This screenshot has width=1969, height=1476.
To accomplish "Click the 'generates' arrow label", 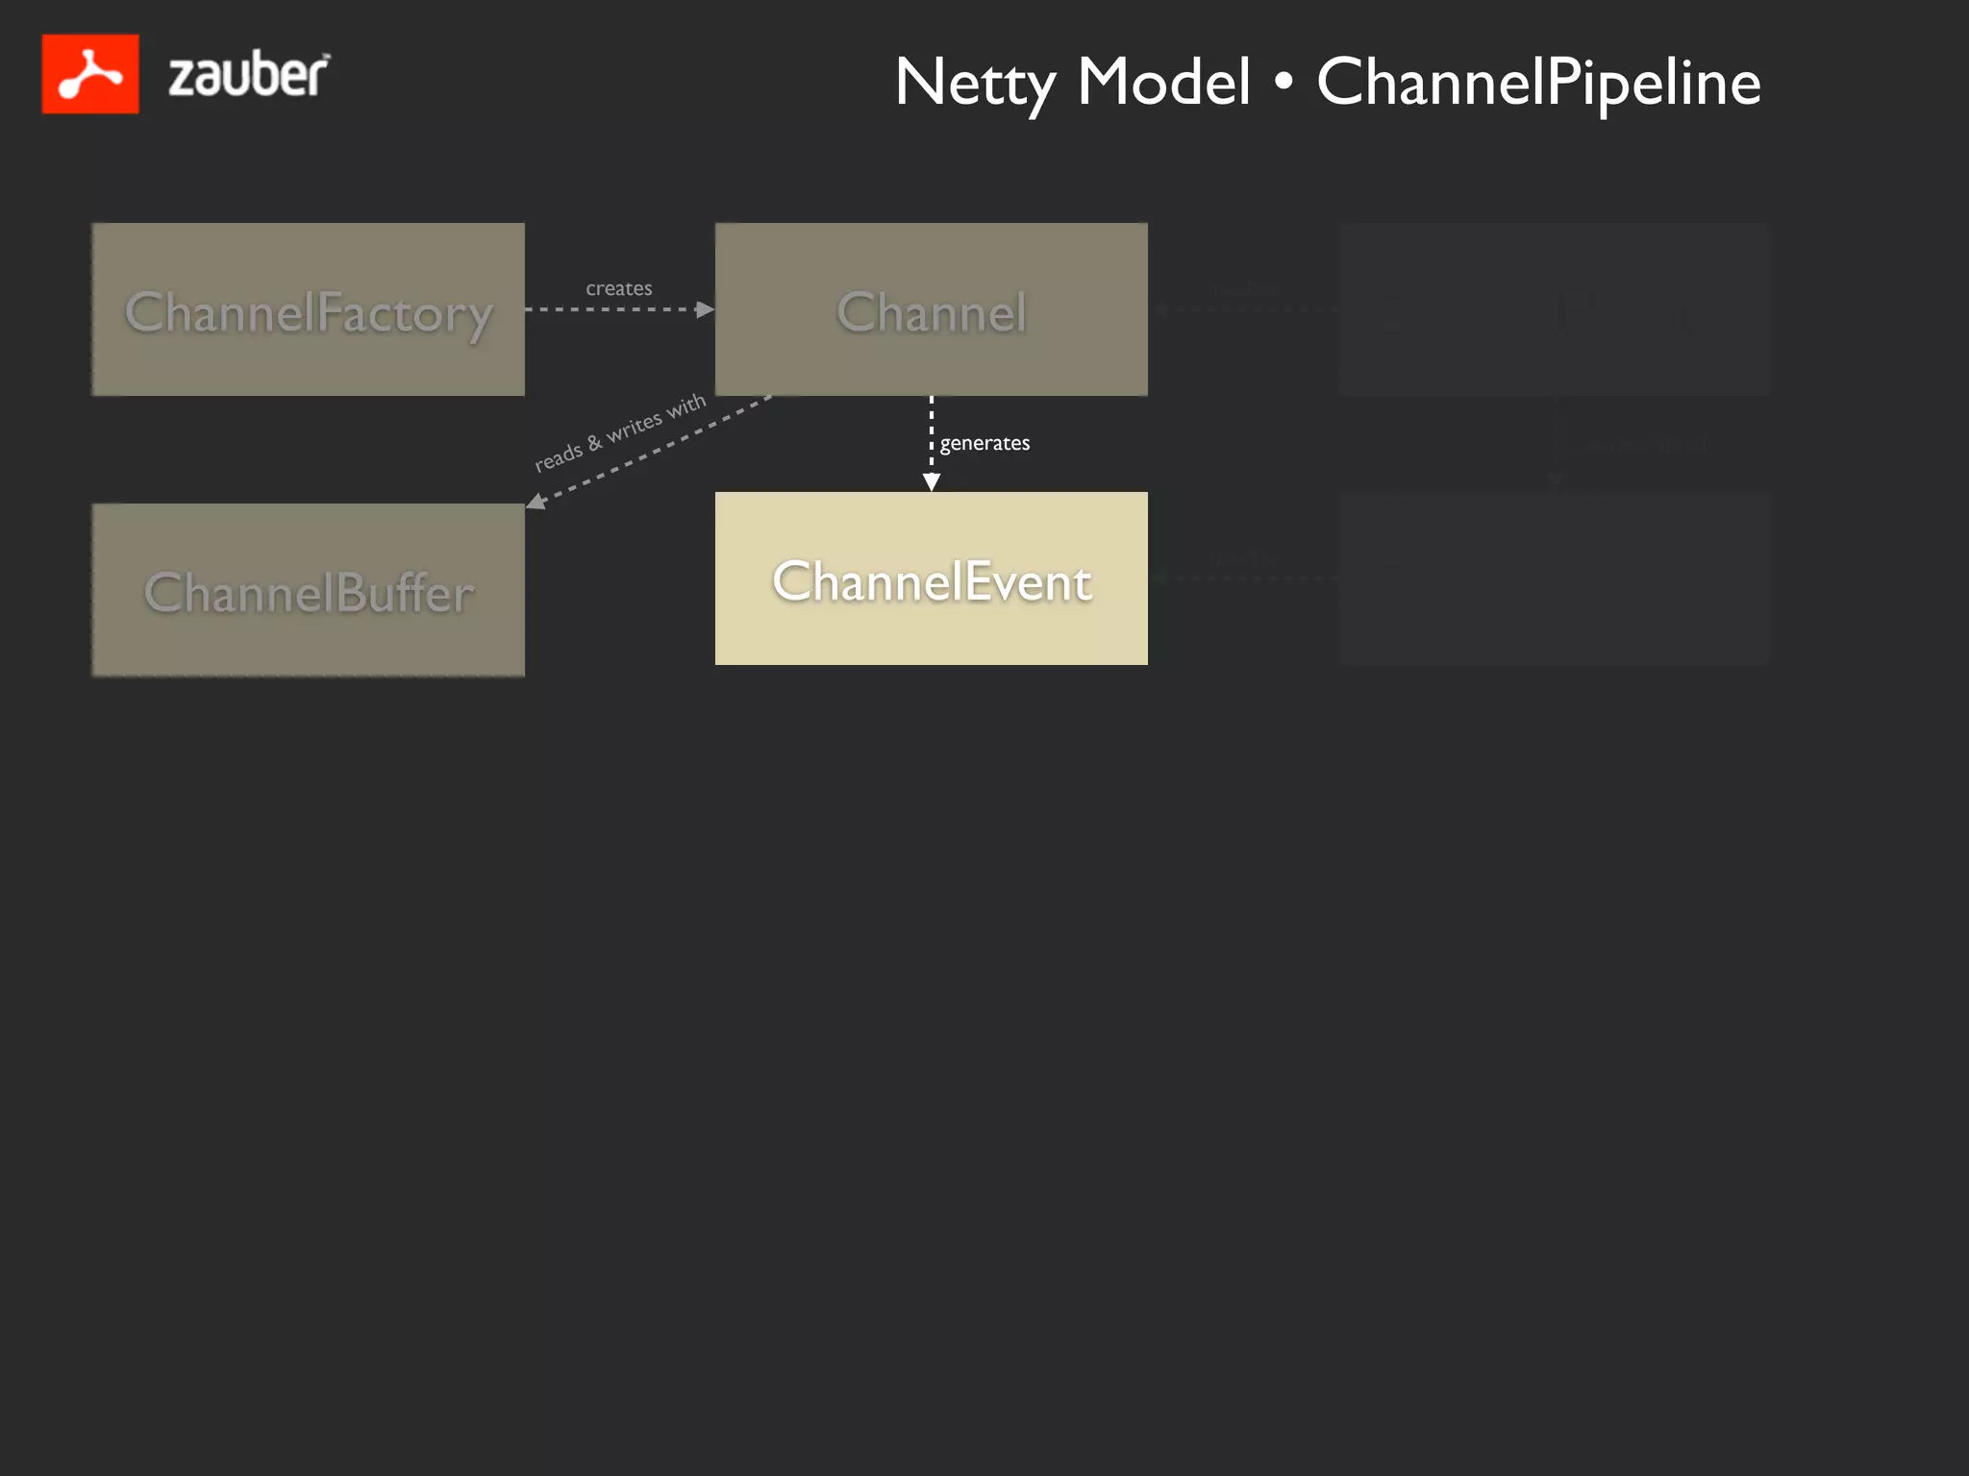I will 984,443.
